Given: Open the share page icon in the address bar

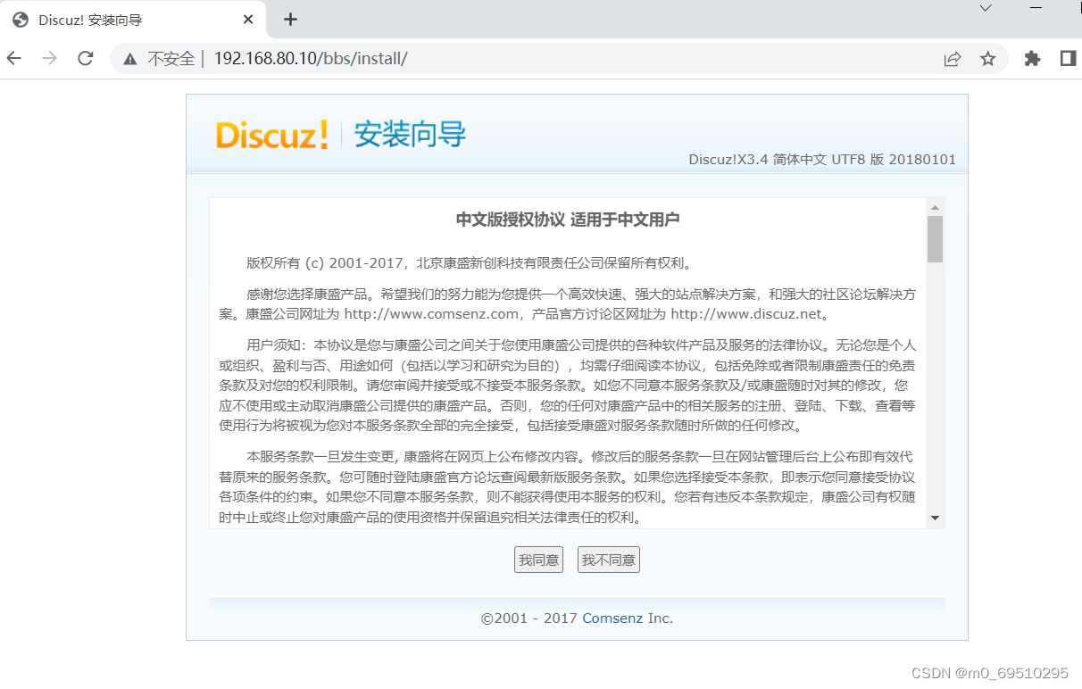Looking at the screenshot, I should point(953,59).
